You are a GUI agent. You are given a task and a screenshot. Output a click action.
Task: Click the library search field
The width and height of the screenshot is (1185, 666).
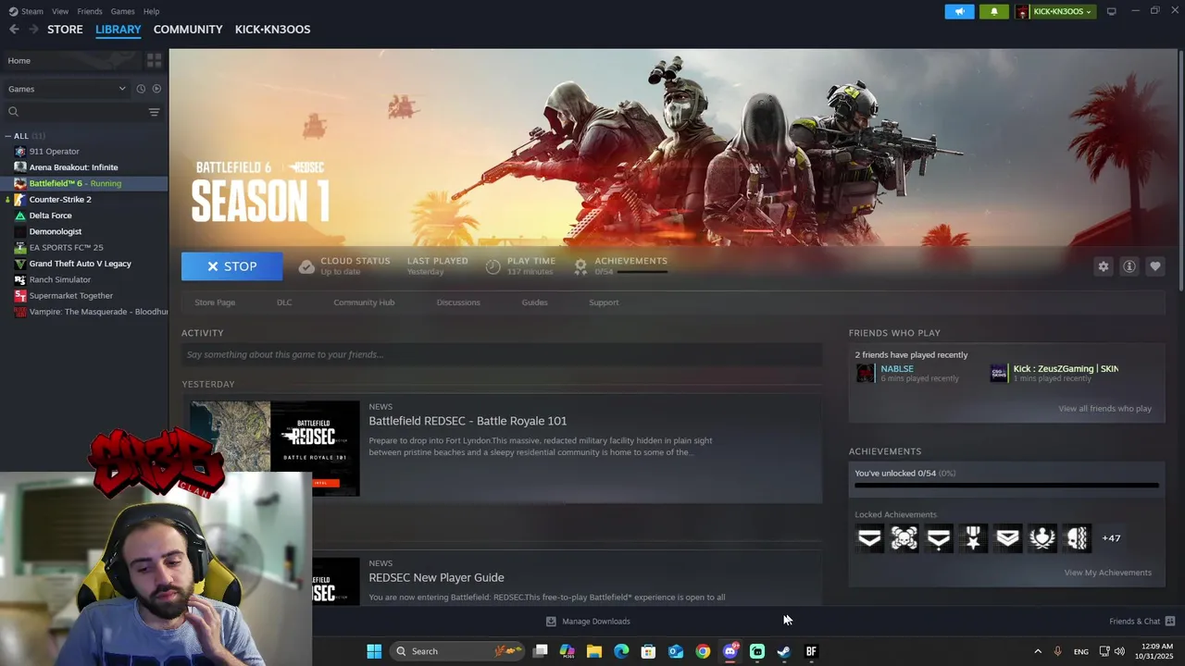click(76, 112)
